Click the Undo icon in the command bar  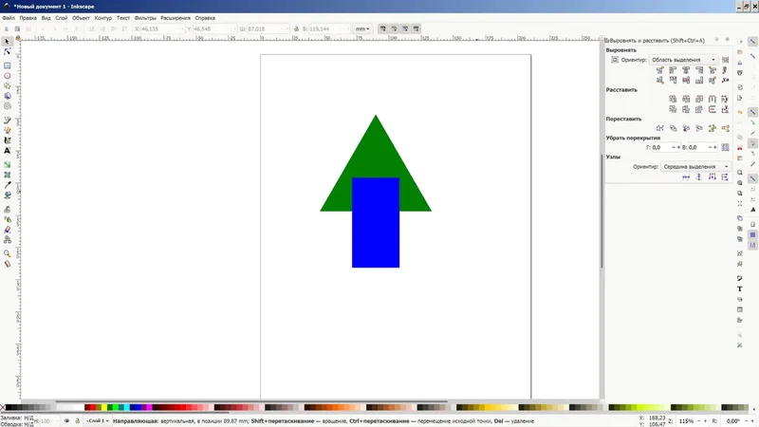click(x=740, y=112)
